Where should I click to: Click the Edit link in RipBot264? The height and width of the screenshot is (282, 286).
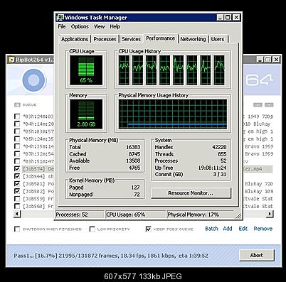click(x=243, y=229)
